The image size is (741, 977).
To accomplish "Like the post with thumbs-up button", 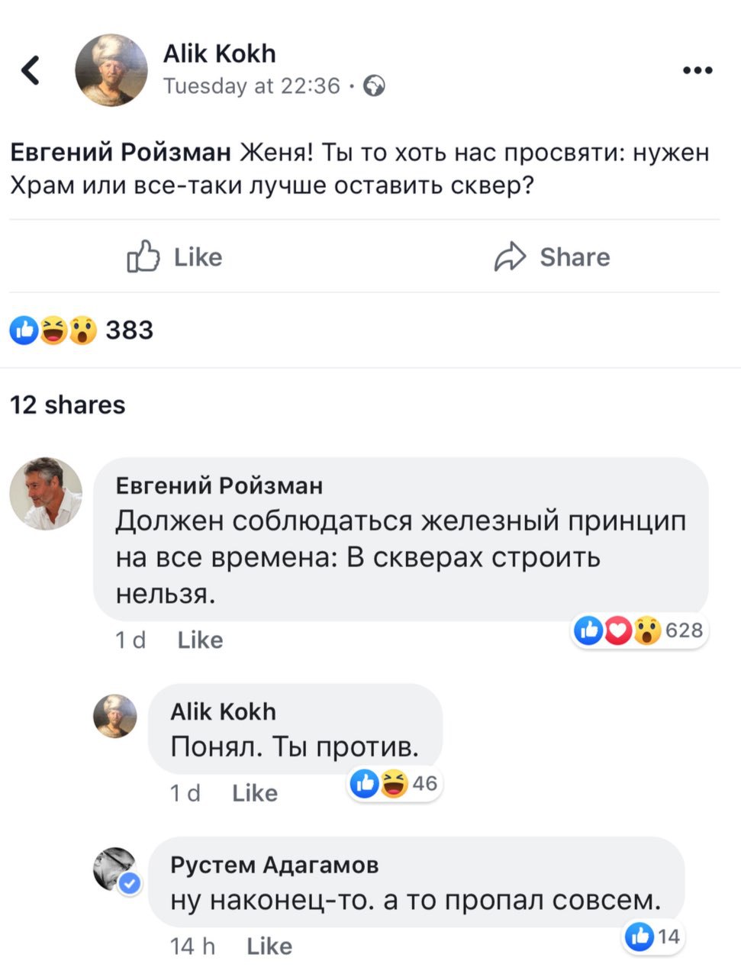I will pos(175,257).
